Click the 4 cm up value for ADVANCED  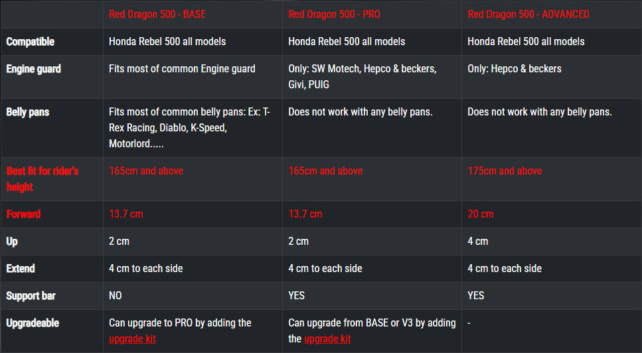[x=478, y=242]
